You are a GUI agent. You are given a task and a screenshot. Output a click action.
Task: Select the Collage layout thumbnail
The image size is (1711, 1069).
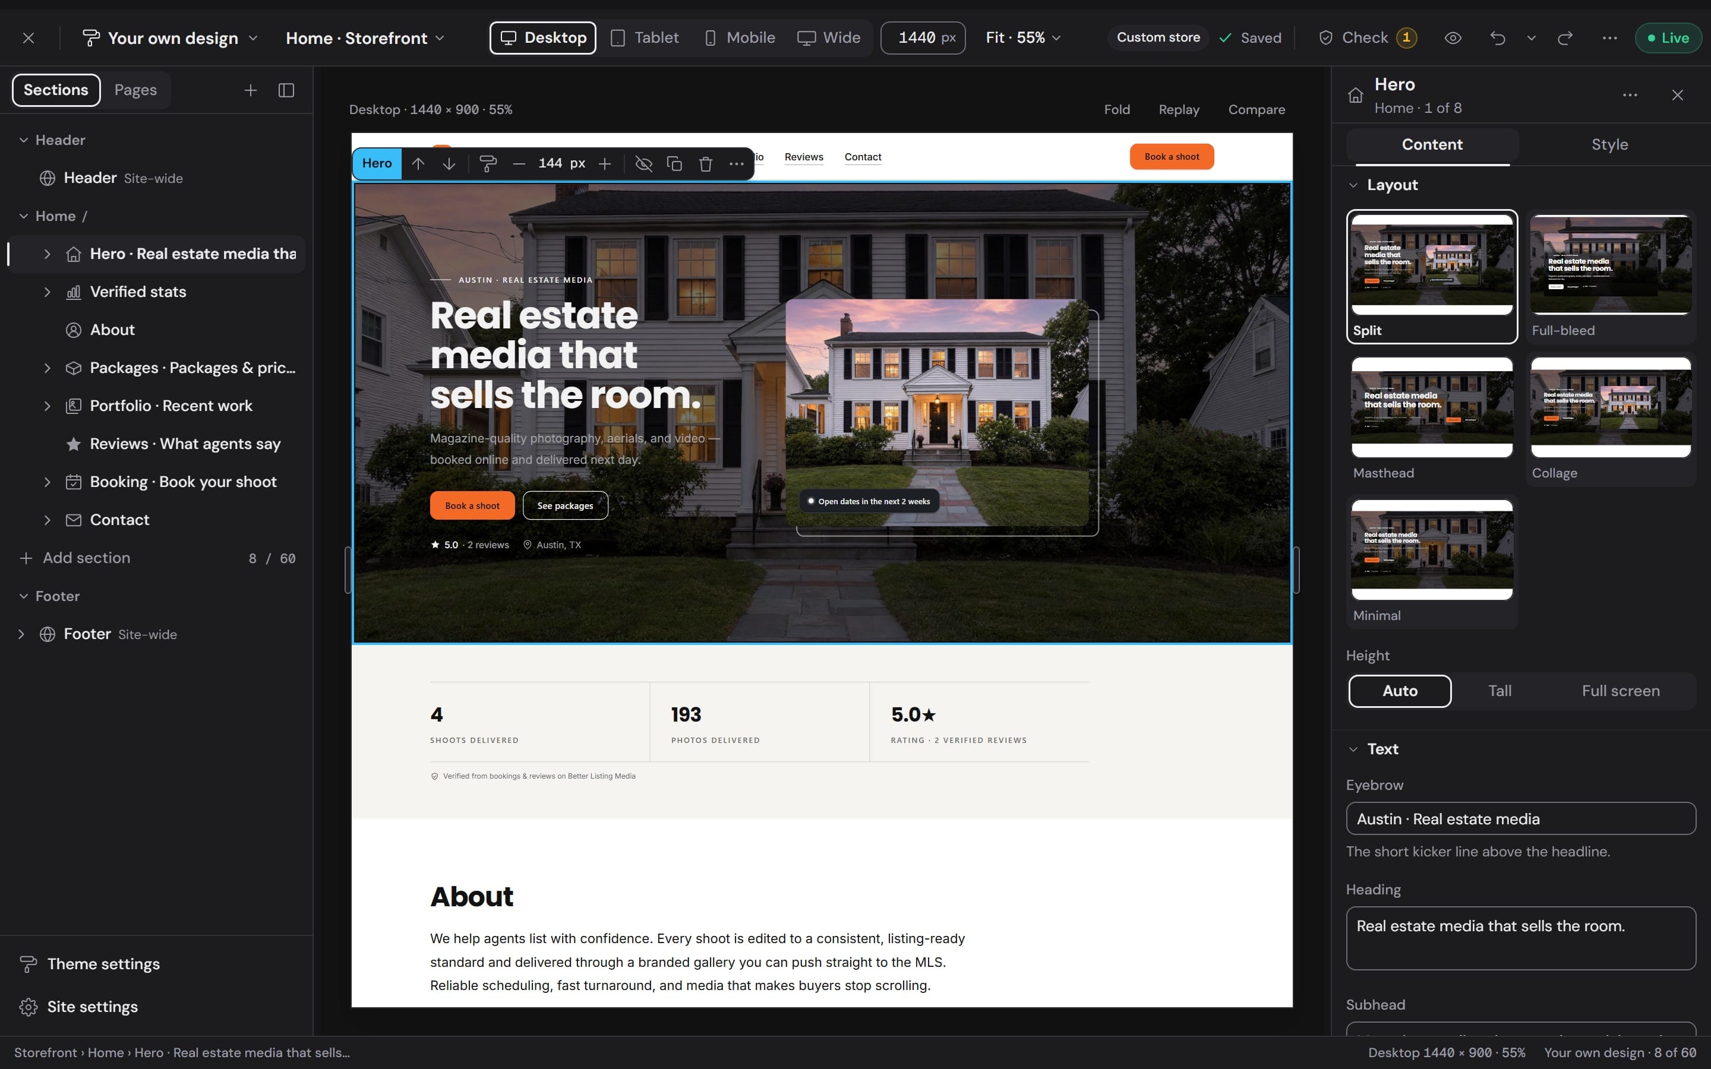[x=1611, y=419]
